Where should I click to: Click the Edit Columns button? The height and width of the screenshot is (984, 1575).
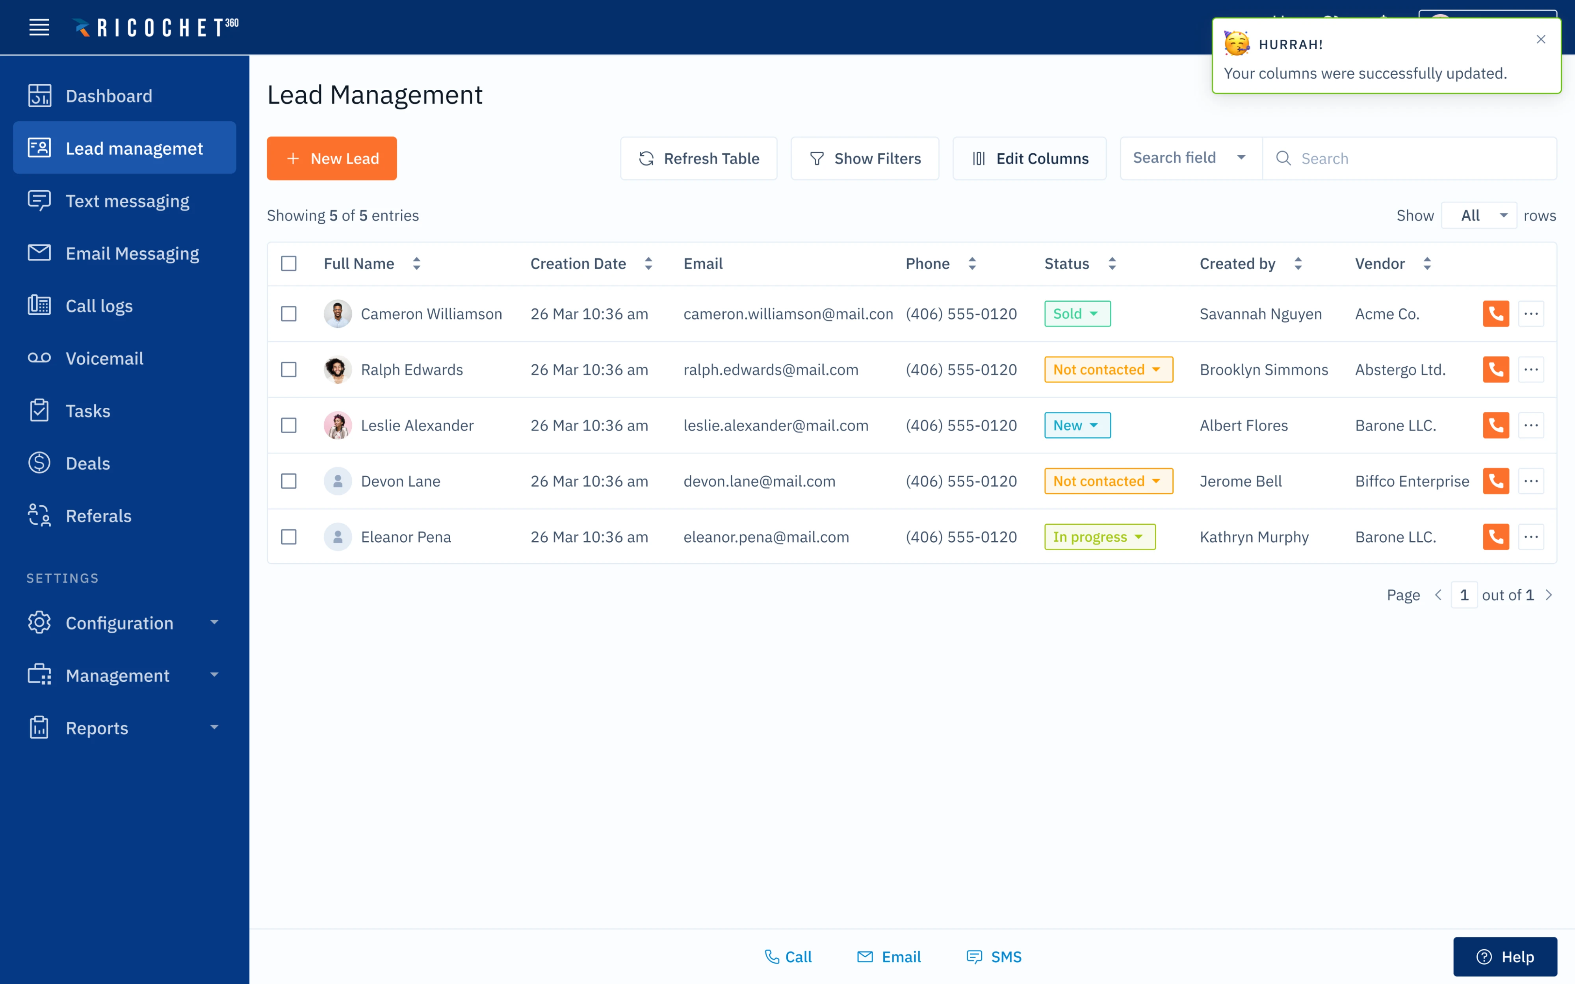pos(1029,158)
